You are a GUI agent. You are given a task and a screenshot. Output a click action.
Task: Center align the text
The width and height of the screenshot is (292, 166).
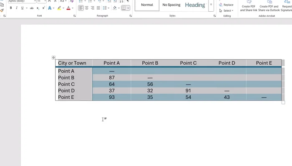click(x=87, y=8)
